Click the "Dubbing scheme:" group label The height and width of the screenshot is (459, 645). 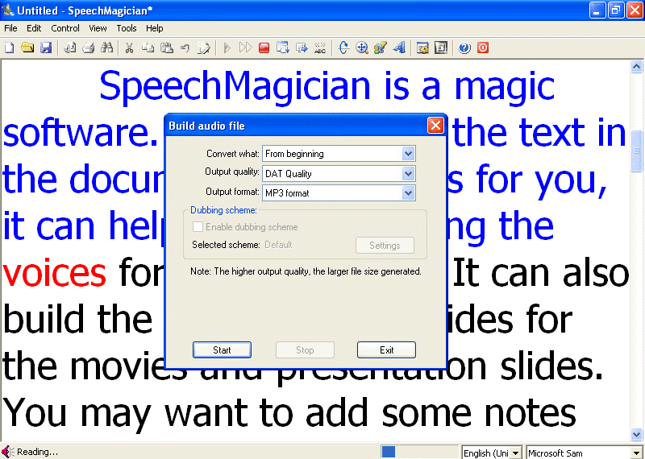tap(223, 210)
